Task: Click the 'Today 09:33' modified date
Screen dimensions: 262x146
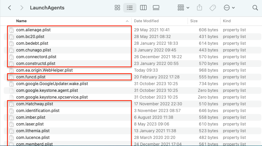Action: click(146, 70)
